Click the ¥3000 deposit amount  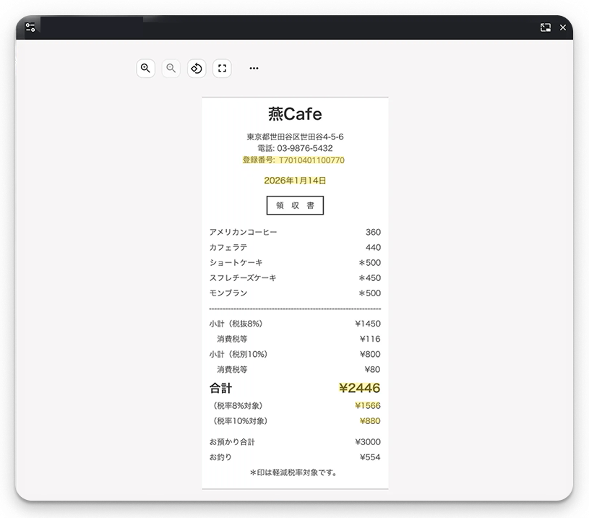click(x=368, y=441)
